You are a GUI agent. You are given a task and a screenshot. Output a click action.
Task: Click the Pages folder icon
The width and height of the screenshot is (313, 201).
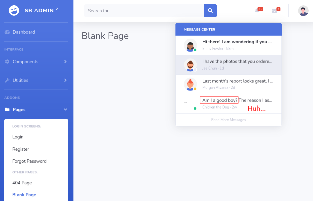click(x=7, y=109)
